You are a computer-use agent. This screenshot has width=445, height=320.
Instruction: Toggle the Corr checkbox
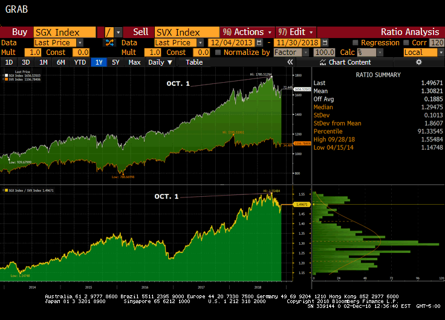pos(406,43)
